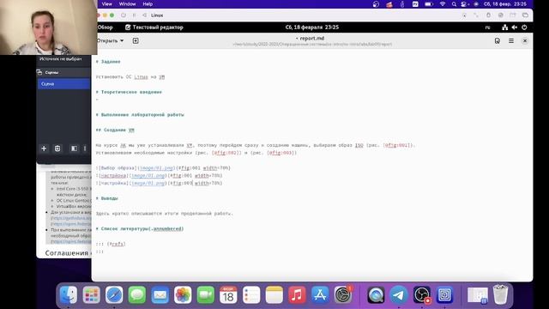Open the battery status menu

tap(429, 4)
